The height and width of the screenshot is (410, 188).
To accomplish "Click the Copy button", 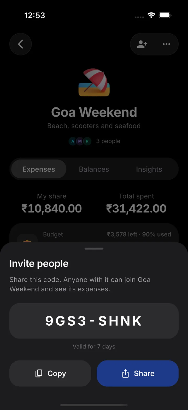I will tap(50, 373).
